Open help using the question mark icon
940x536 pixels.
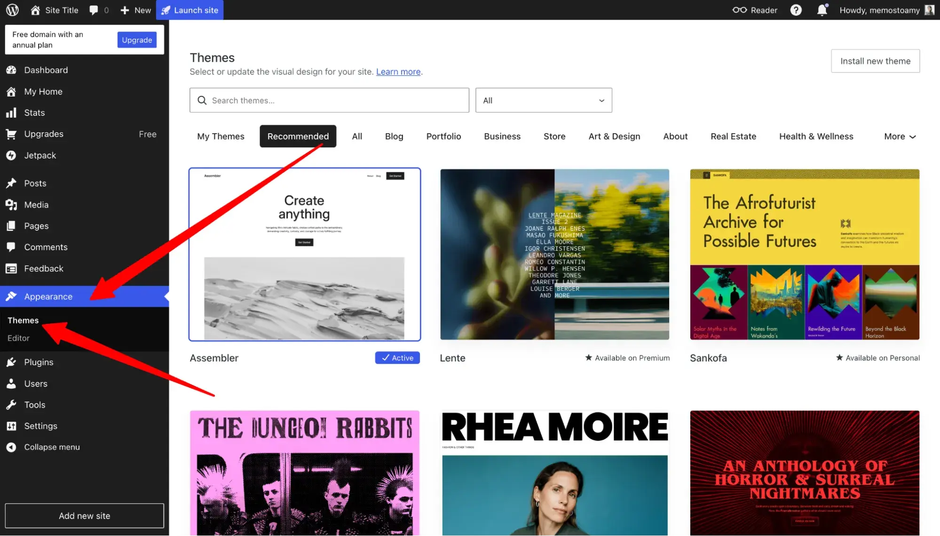796,10
